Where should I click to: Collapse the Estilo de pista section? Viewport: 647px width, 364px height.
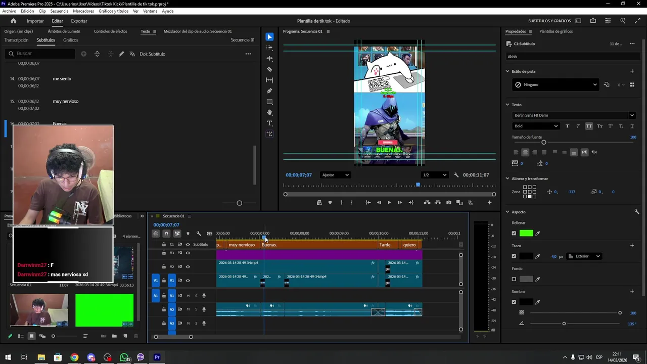507,71
